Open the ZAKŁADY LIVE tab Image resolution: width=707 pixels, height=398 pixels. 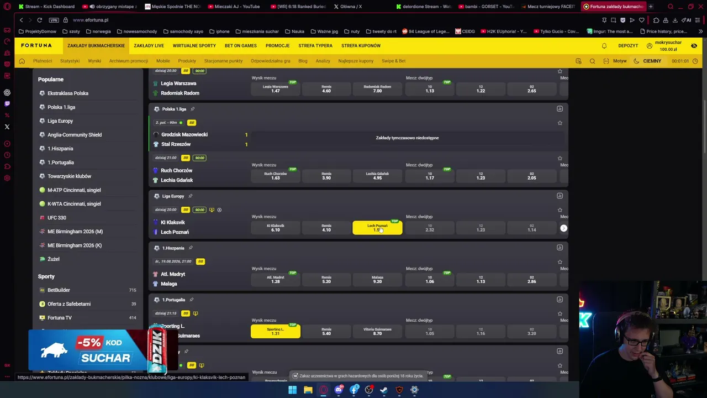click(x=149, y=45)
